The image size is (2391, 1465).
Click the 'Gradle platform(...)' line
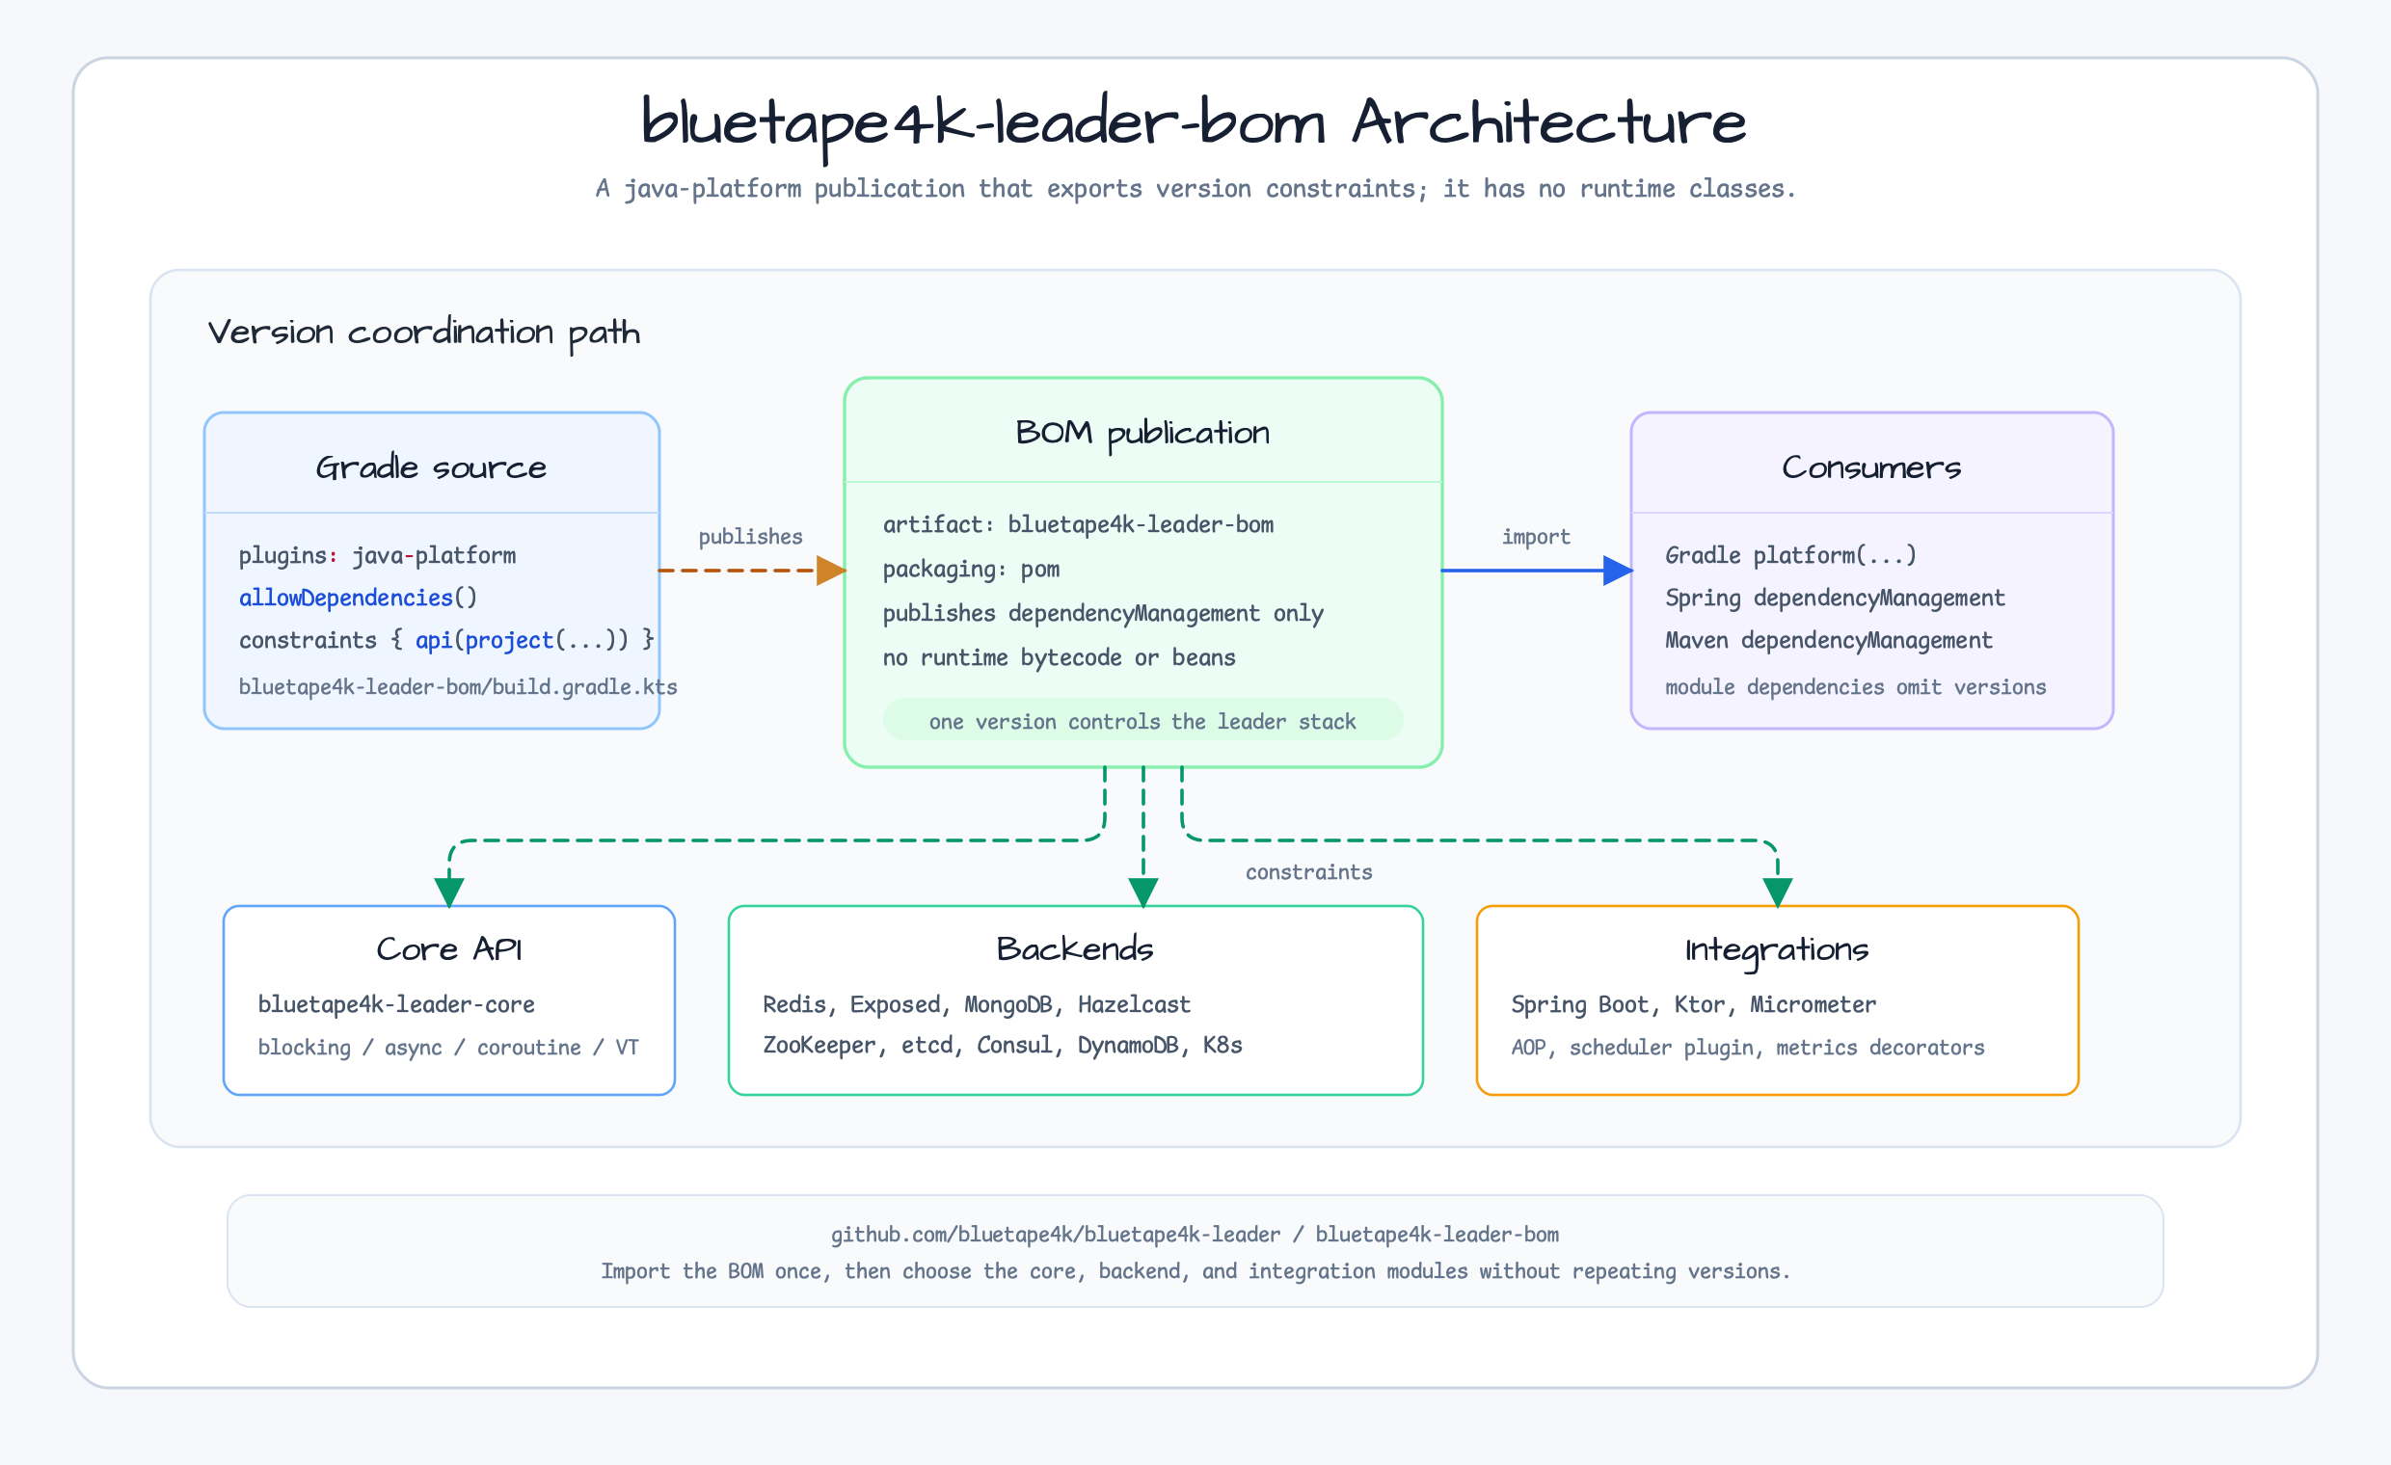pyautogui.click(x=1791, y=555)
